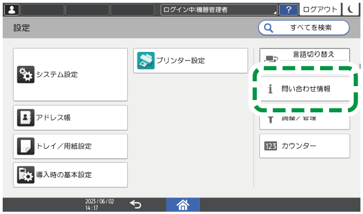
Task: Open プリンター設定
Action: 191,60
